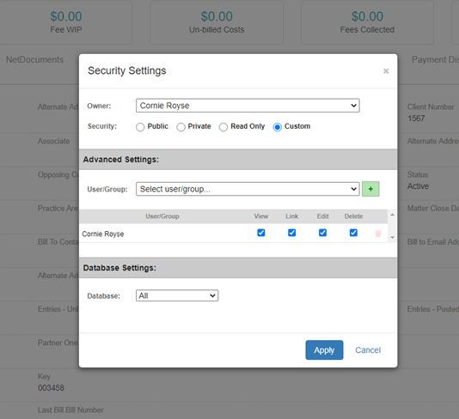Click the Fees Collected $0.00 card
The width and height of the screenshot is (459, 419).
pos(367,22)
